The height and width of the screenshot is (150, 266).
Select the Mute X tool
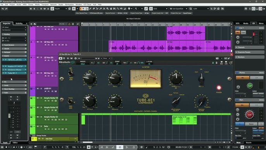coord(104,9)
